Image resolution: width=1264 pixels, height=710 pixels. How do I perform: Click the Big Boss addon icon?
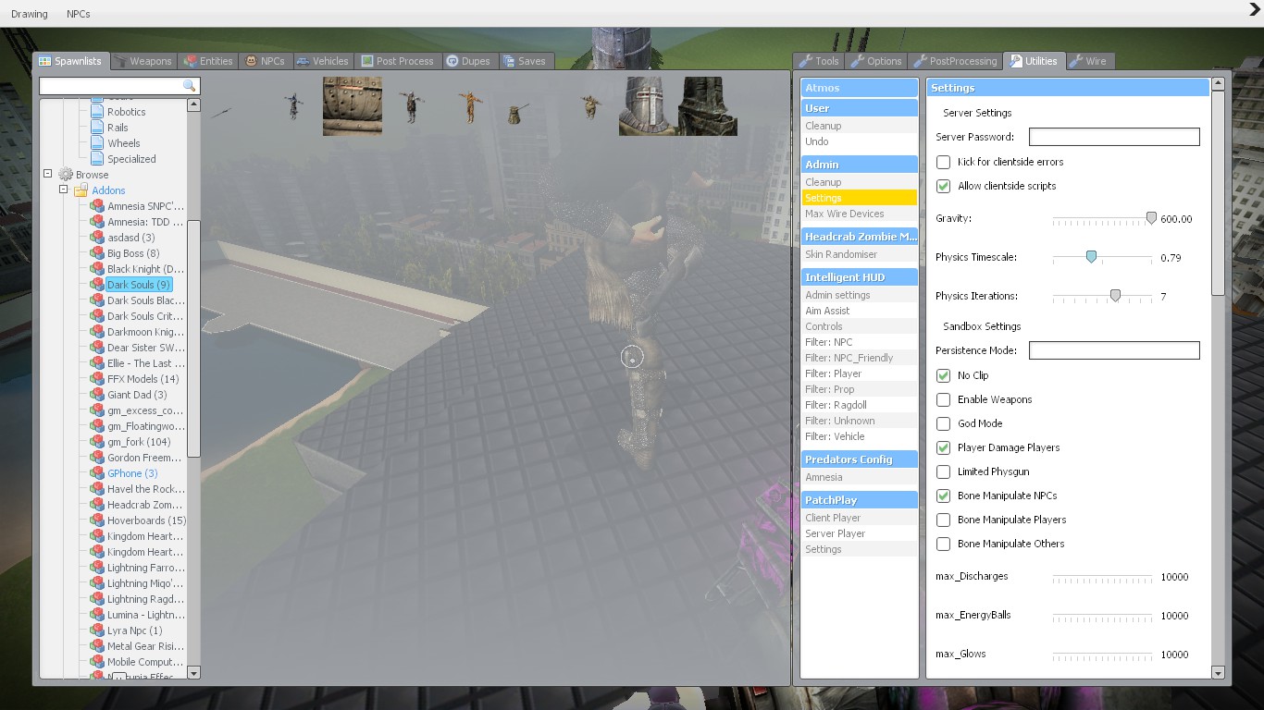(x=97, y=253)
